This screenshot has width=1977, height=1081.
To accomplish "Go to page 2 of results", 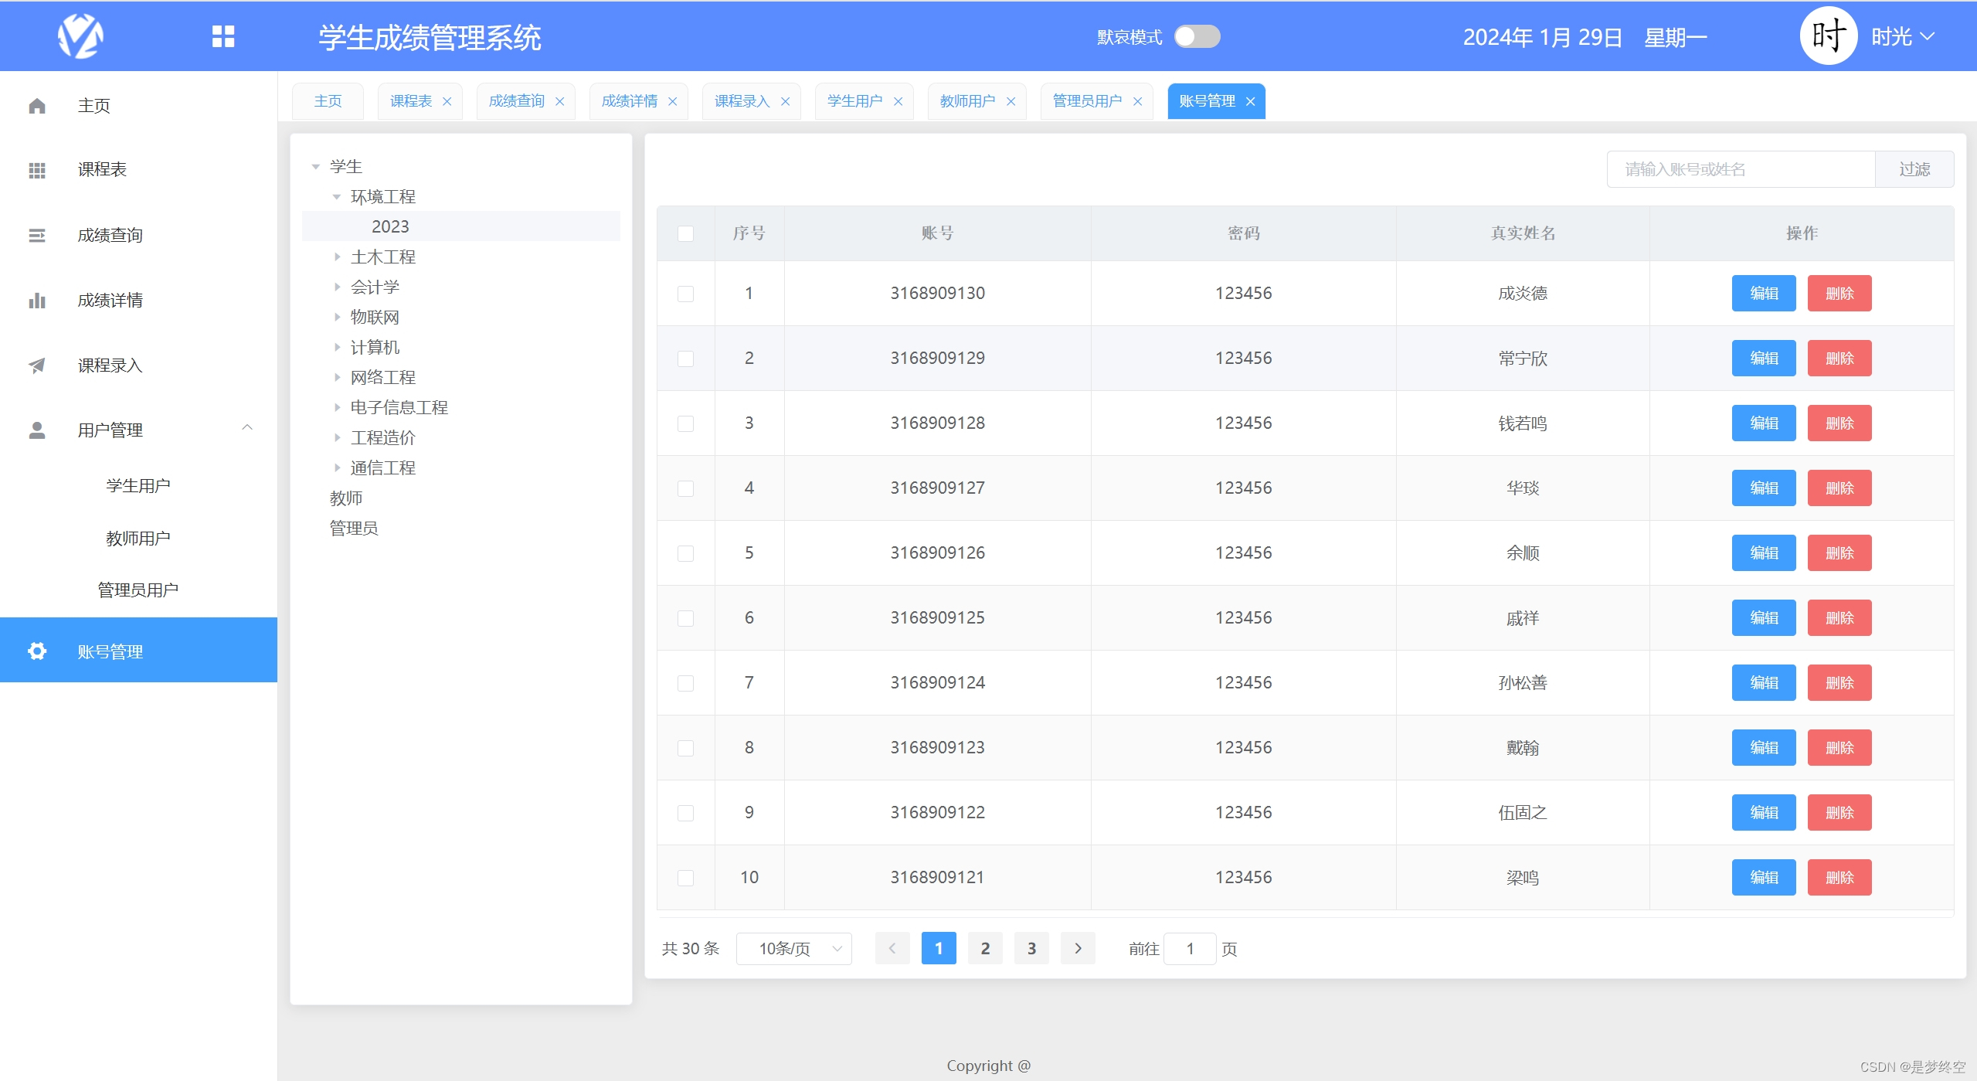I will tap(985, 949).
